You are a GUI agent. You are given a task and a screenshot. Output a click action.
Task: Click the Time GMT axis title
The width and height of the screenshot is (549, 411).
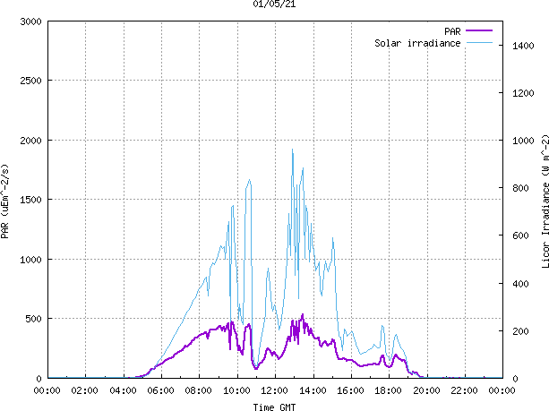tap(274, 407)
